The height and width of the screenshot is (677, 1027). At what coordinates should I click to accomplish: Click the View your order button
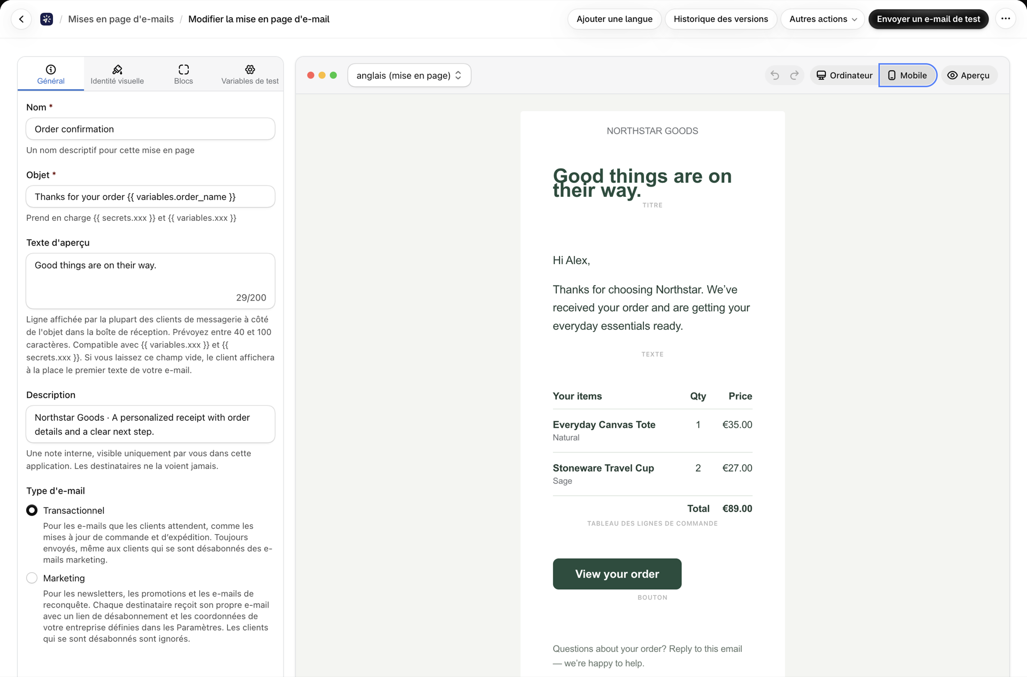[617, 574]
